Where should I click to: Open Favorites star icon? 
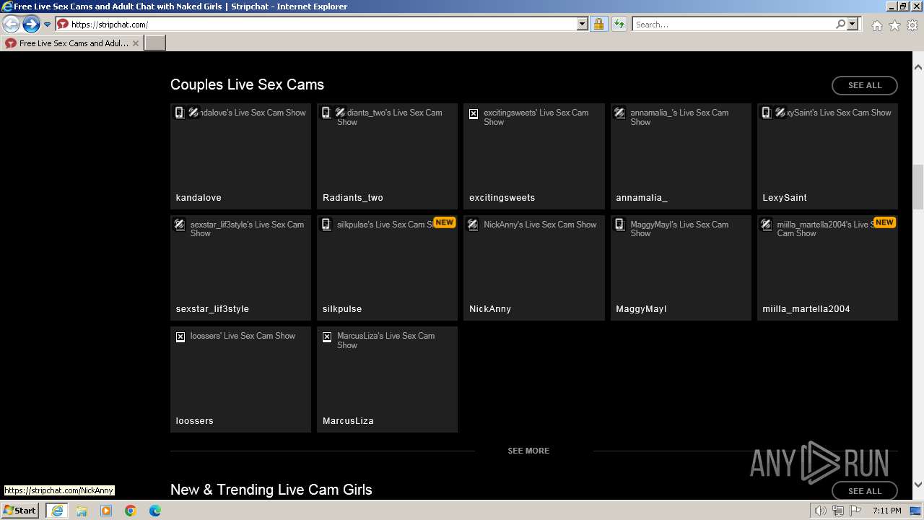[894, 25]
